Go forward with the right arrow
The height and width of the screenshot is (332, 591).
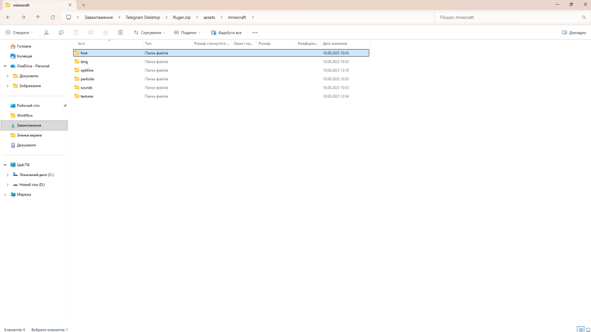(x=23, y=17)
